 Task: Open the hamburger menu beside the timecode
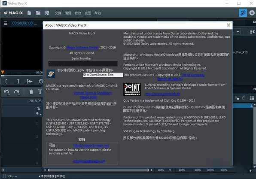pyautogui.click(x=6, y=23)
